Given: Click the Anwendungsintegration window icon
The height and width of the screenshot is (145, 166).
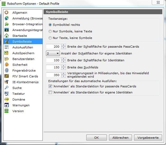Looking at the screenshot, I should click(7, 30).
